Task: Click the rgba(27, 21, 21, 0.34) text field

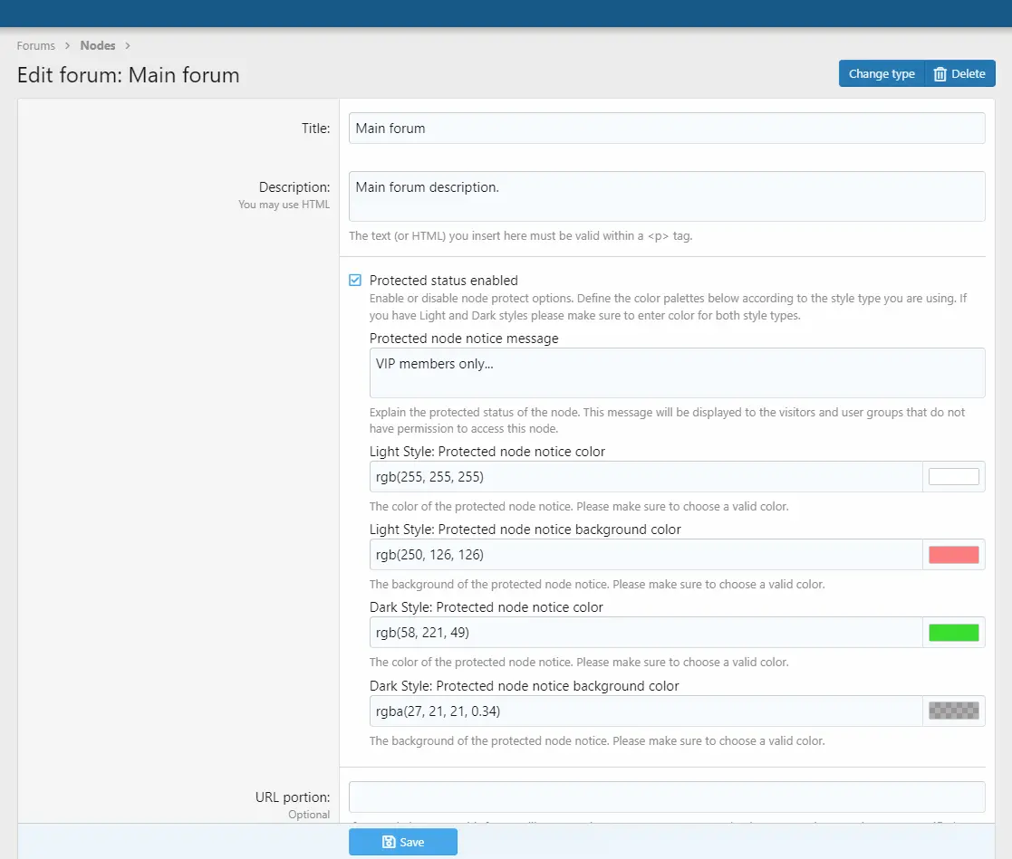Action: pyautogui.click(x=645, y=711)
